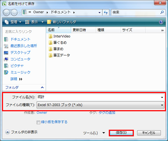Create a folder with 新しいフォルダ button
Screen dimensions: 168x141
pos(62,22)
